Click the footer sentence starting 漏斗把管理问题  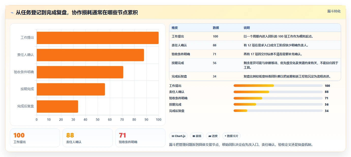click(x=241, y=145)
